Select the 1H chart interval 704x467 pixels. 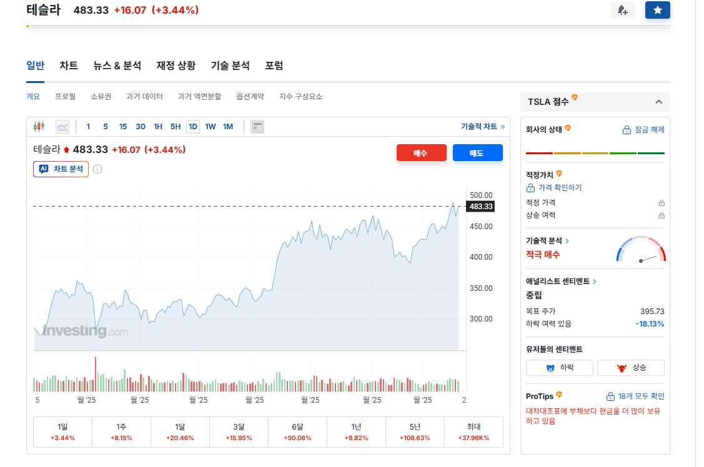coord(158,127)
